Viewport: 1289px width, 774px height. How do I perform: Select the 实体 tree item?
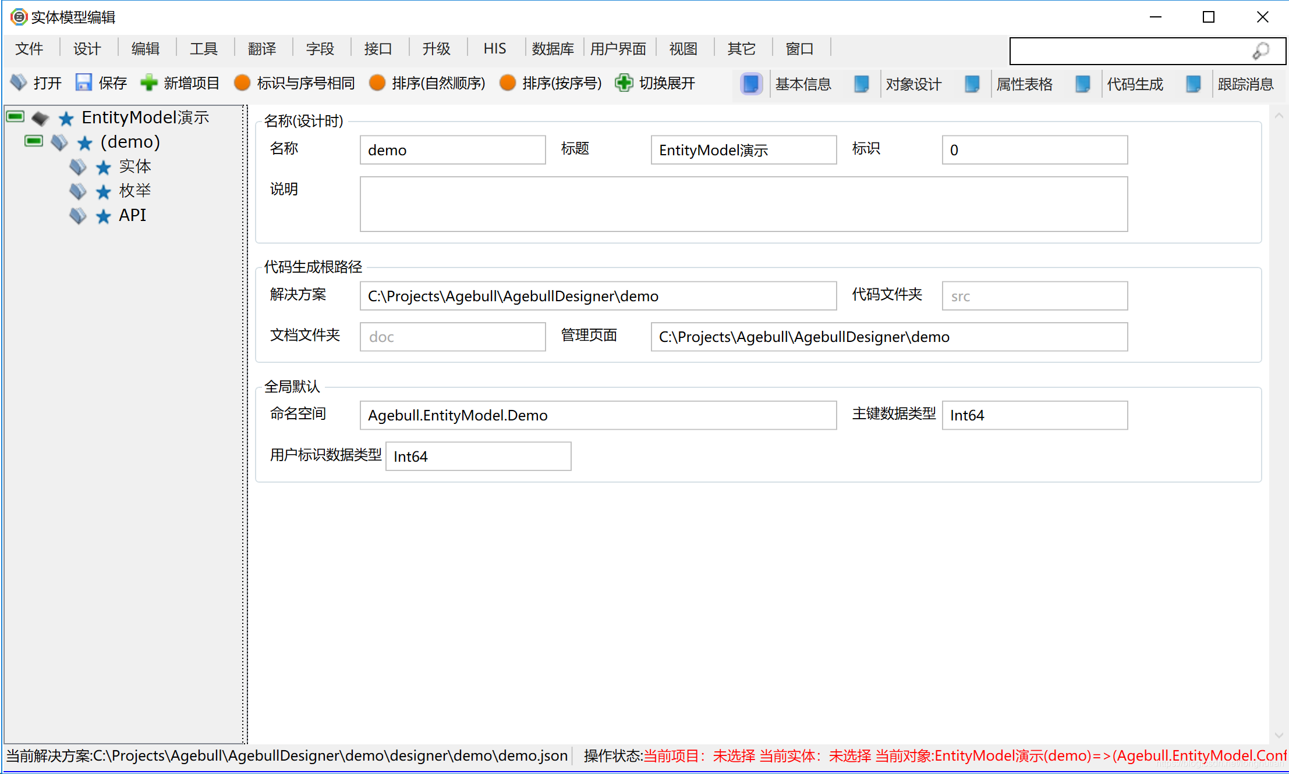(135, 167)
